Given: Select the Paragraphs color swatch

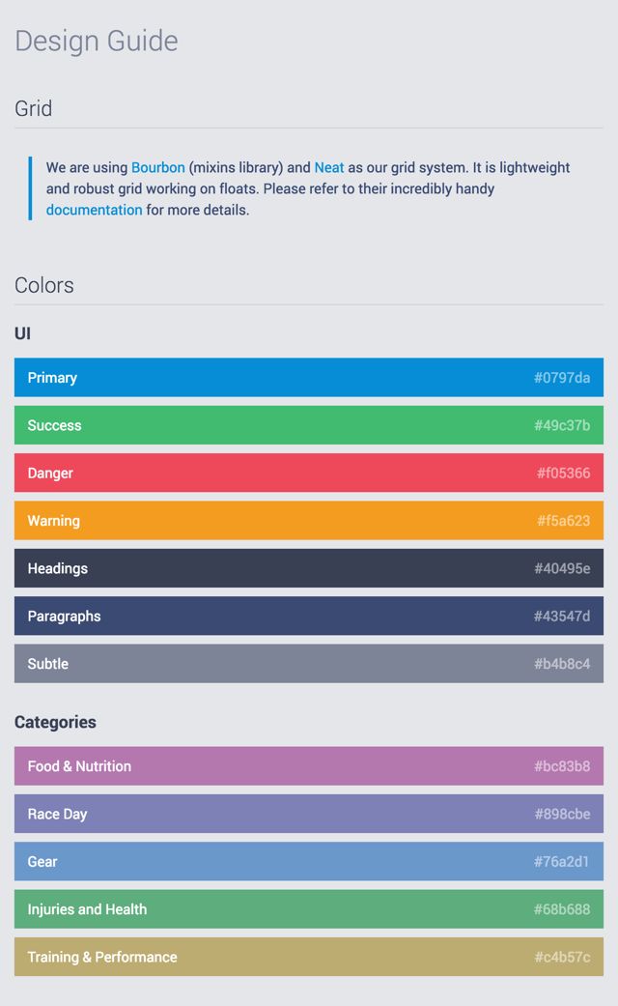Looking at the screenshot, I should 309,617.
